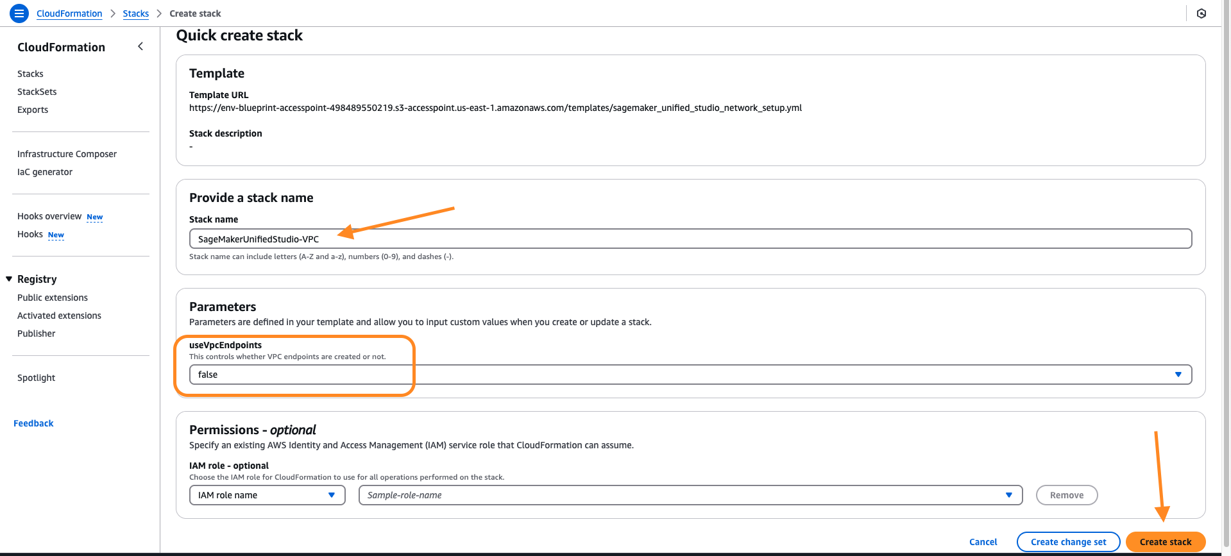Open StackSets in the sidebar
This screenshot has width=1231, height=556.
click(x=37, y=92)
